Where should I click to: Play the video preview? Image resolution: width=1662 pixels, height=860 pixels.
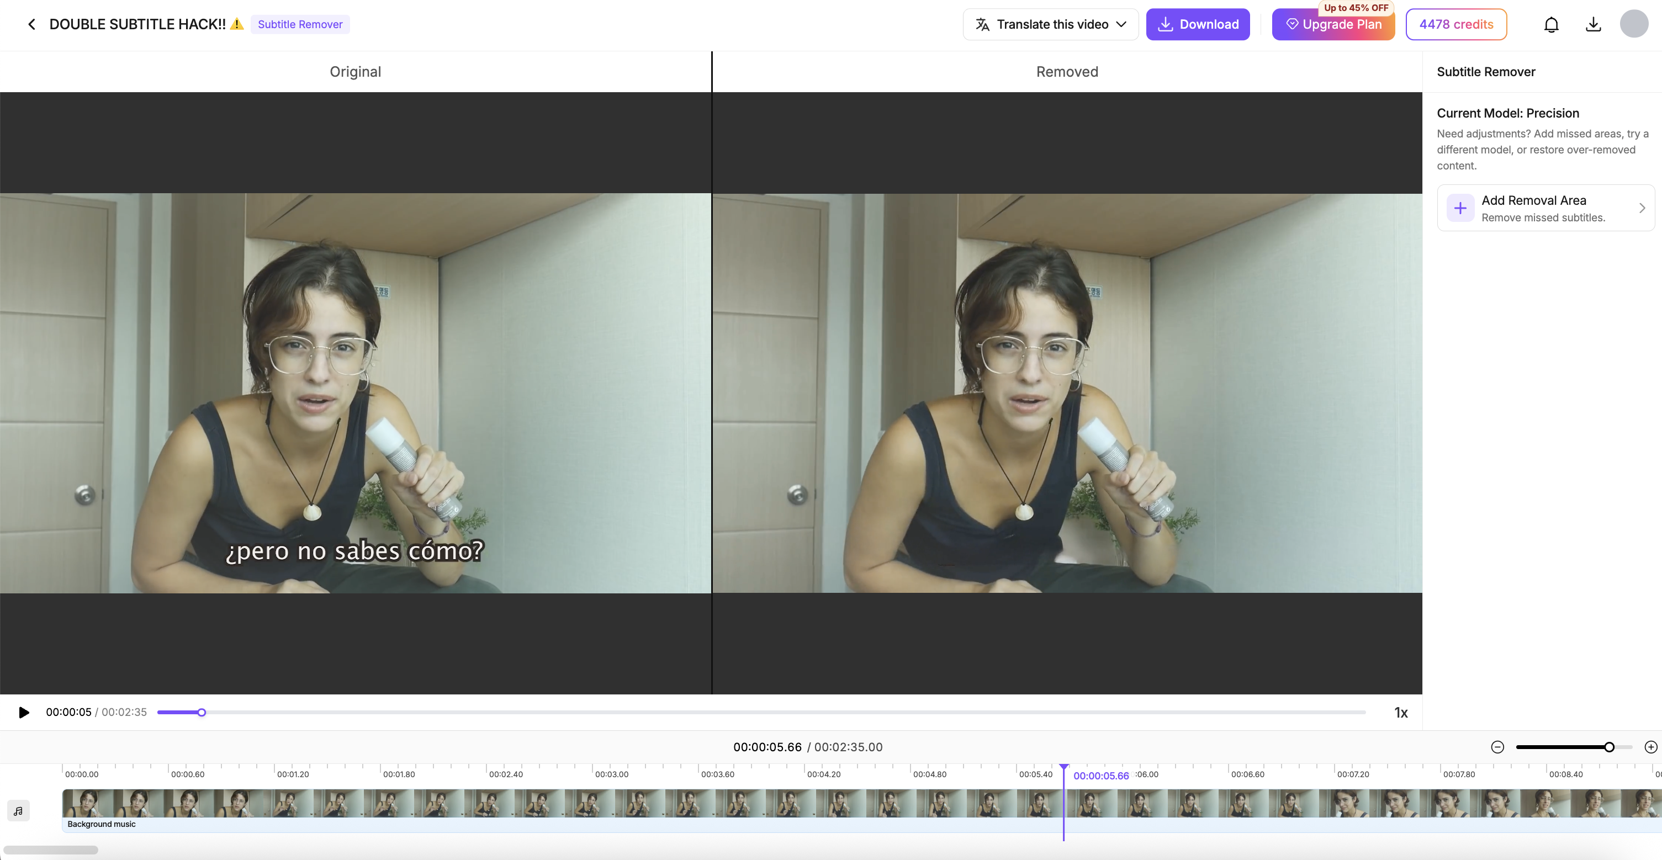coord(24,712)
